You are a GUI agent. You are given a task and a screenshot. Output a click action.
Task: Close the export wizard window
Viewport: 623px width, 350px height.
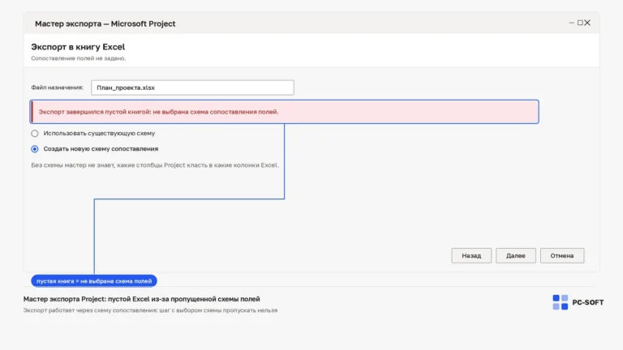pyautogui.click(x=587, y=23)
